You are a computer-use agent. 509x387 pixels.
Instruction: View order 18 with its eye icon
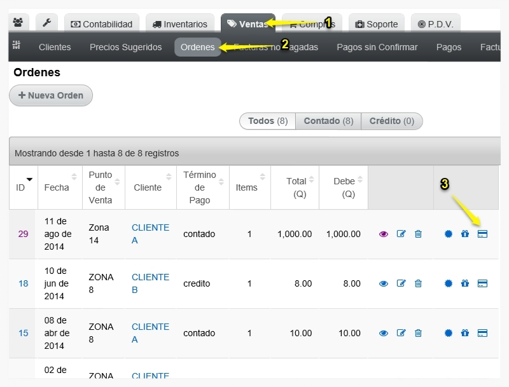[384, 283]
